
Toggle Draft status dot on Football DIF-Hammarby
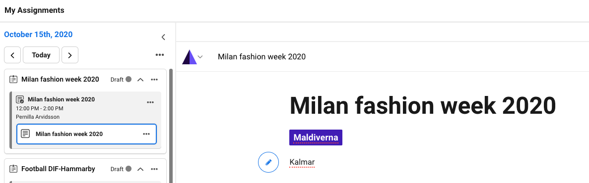click(129, 169)
